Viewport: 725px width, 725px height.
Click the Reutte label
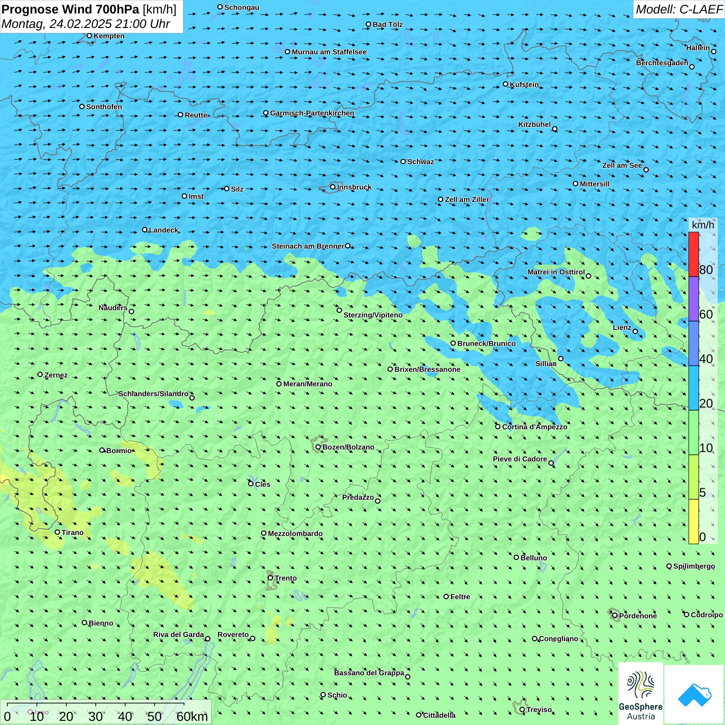(196, 115)
